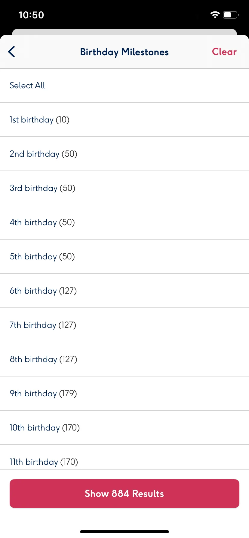Select the 3rd birthday (50) filter

click(124, 188)
